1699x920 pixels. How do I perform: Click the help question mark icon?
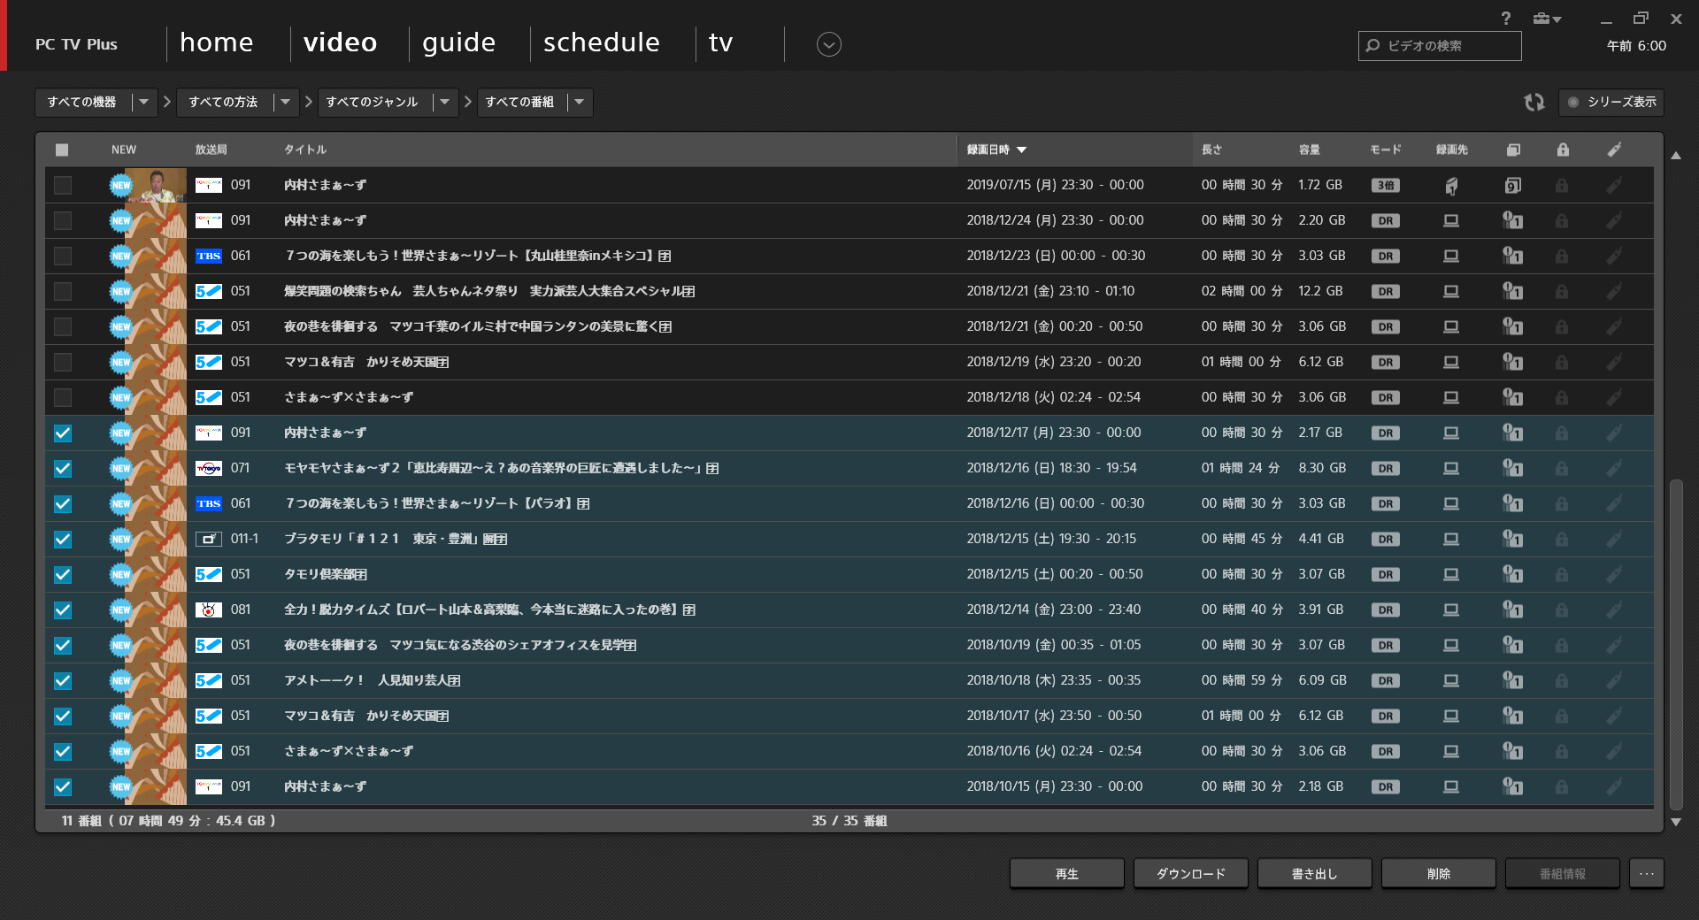point(1506,19)
